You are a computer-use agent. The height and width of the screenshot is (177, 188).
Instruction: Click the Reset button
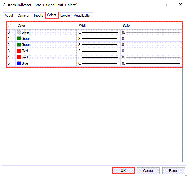tap(173, 170)
